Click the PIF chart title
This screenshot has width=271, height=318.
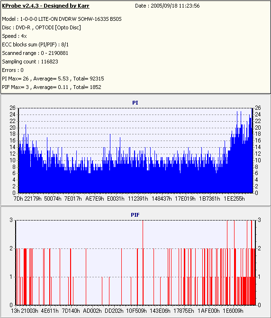[x=135, y=215]
